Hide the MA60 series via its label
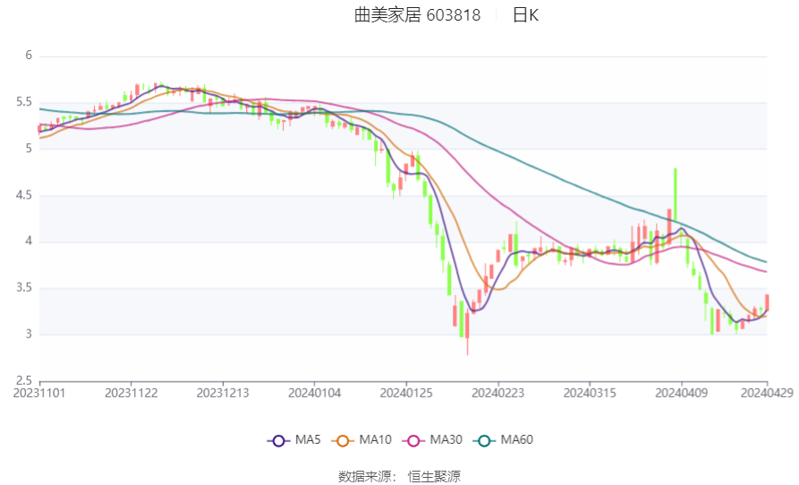799x485 pixels. pyautogui.click(x=516, y=439)
